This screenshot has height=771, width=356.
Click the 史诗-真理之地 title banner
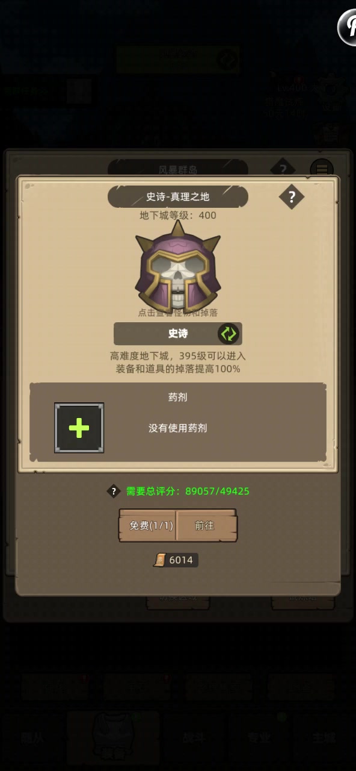click(178, 197)
